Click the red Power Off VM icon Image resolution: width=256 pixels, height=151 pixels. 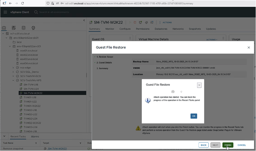(135, 22)
